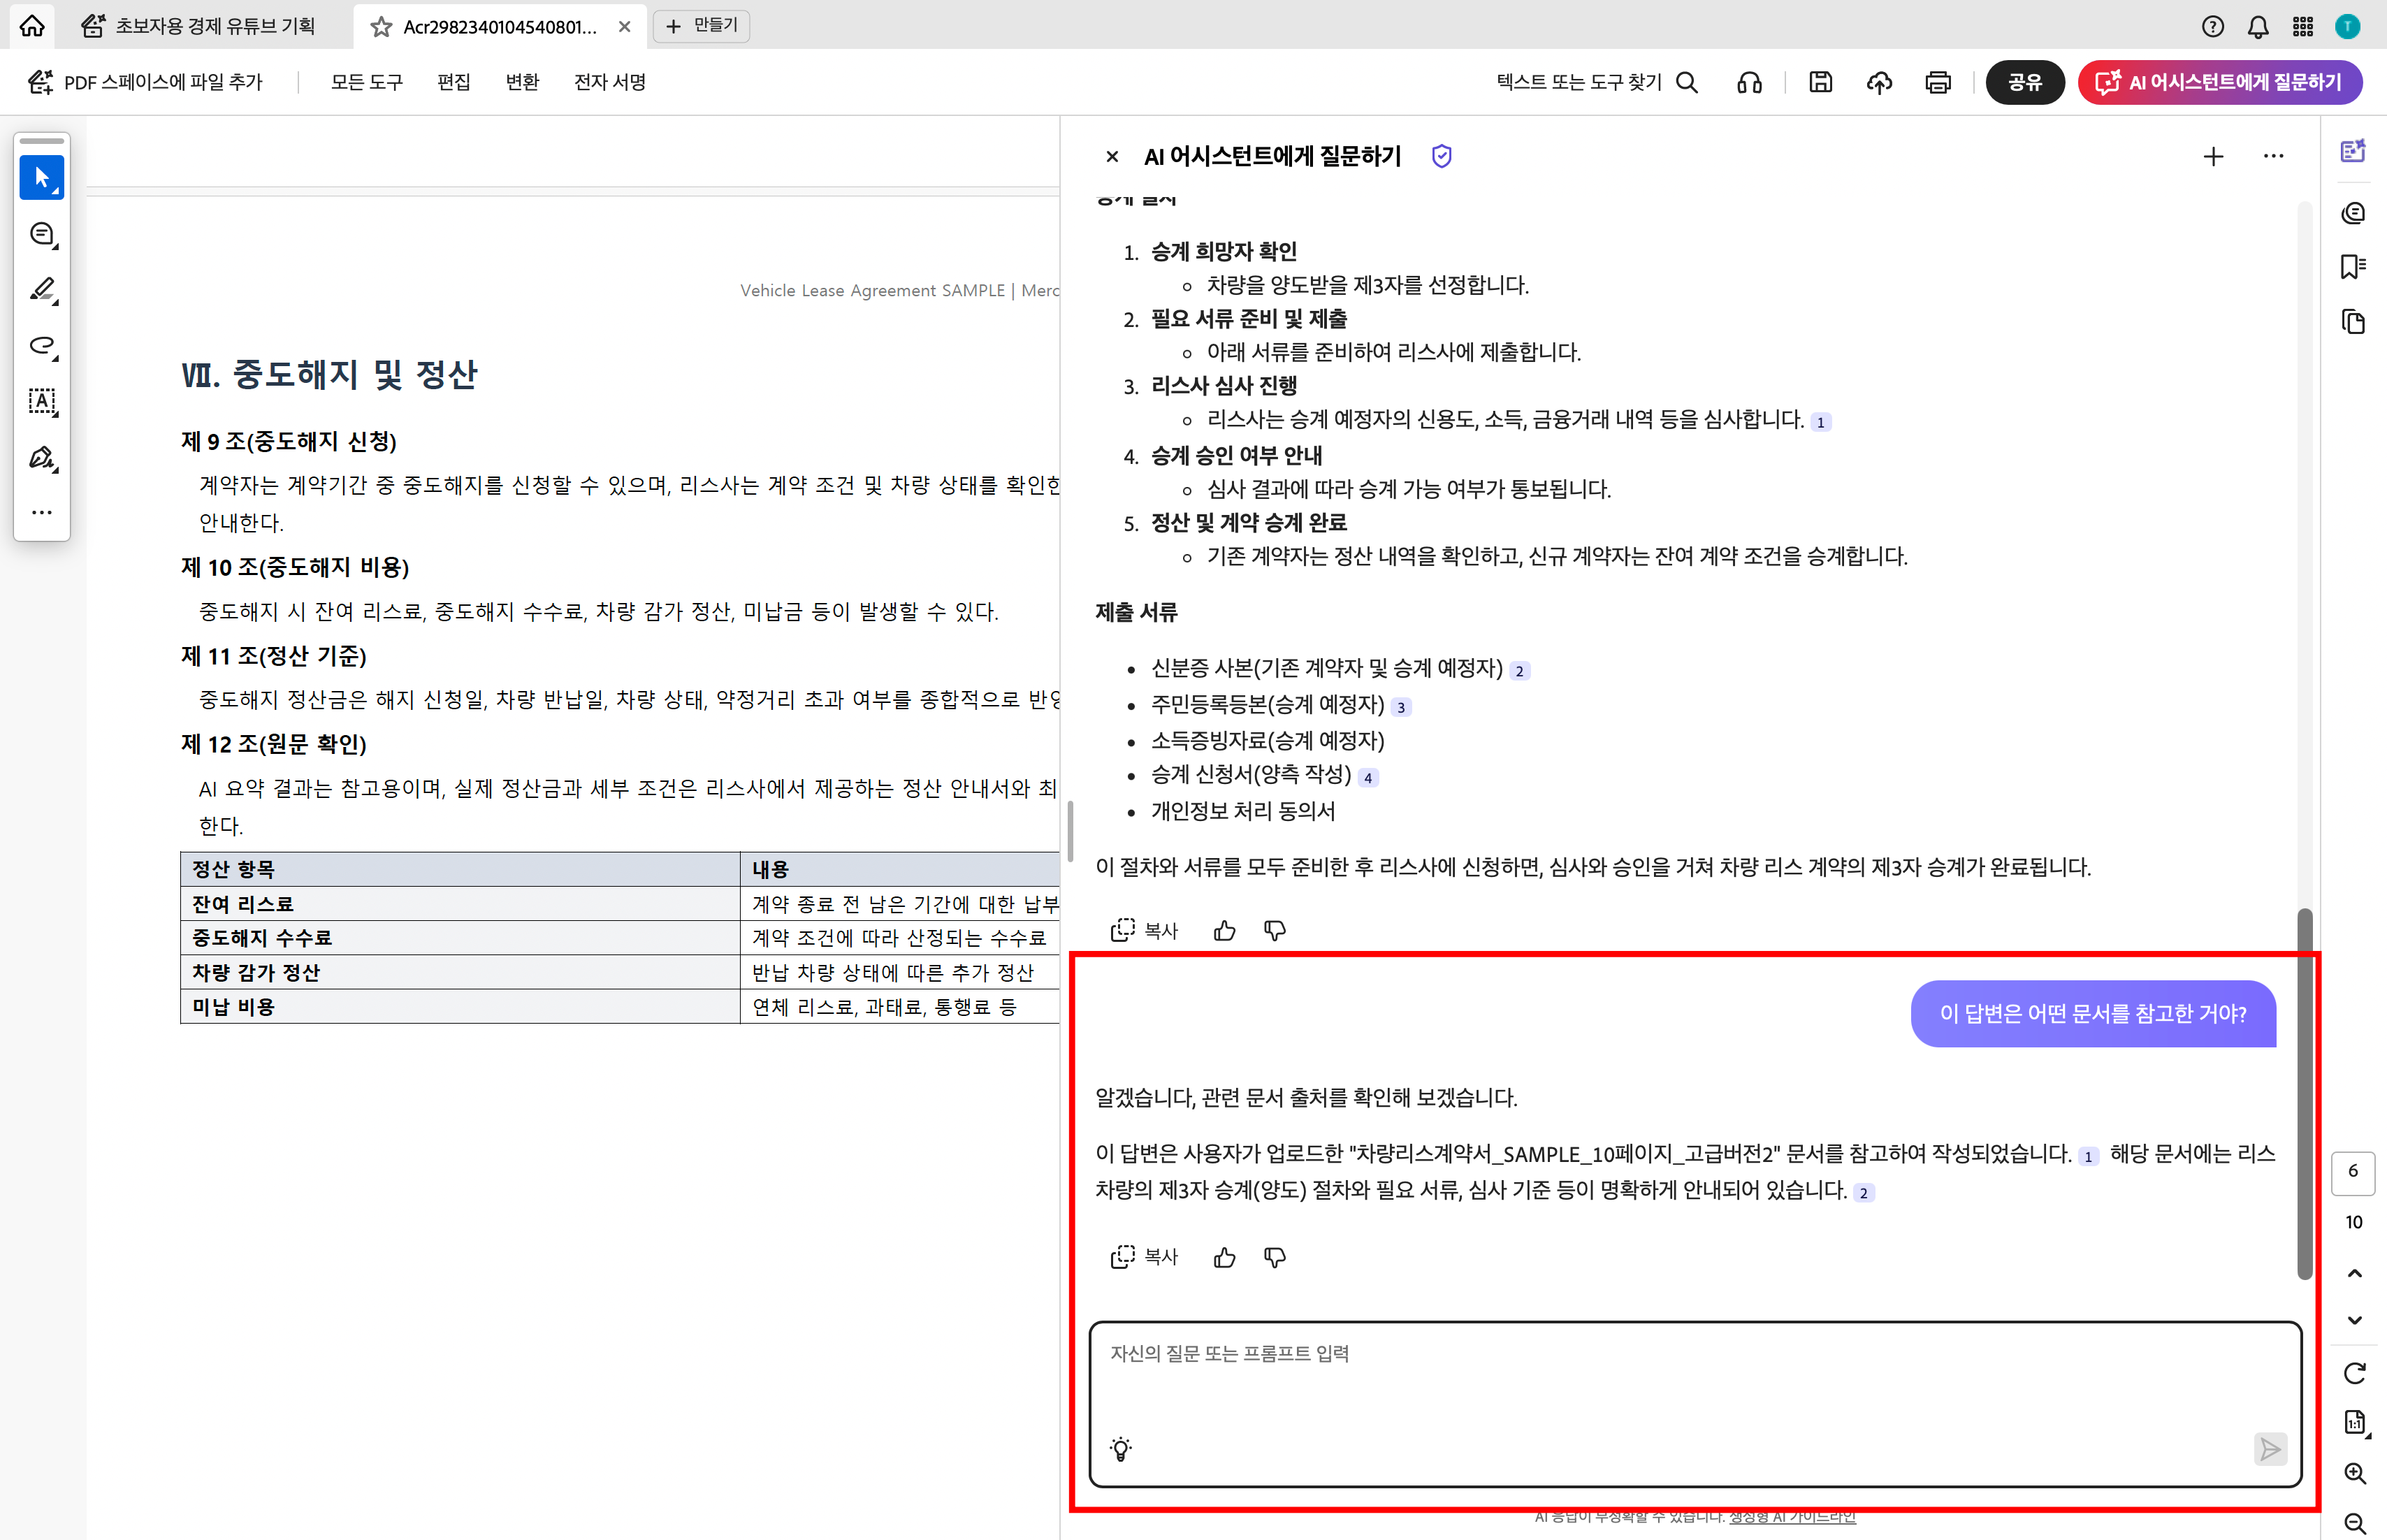This screenshot has height=1540, width=2387.
Task: Open the 변환 menu
Action: tap(522, 82)
